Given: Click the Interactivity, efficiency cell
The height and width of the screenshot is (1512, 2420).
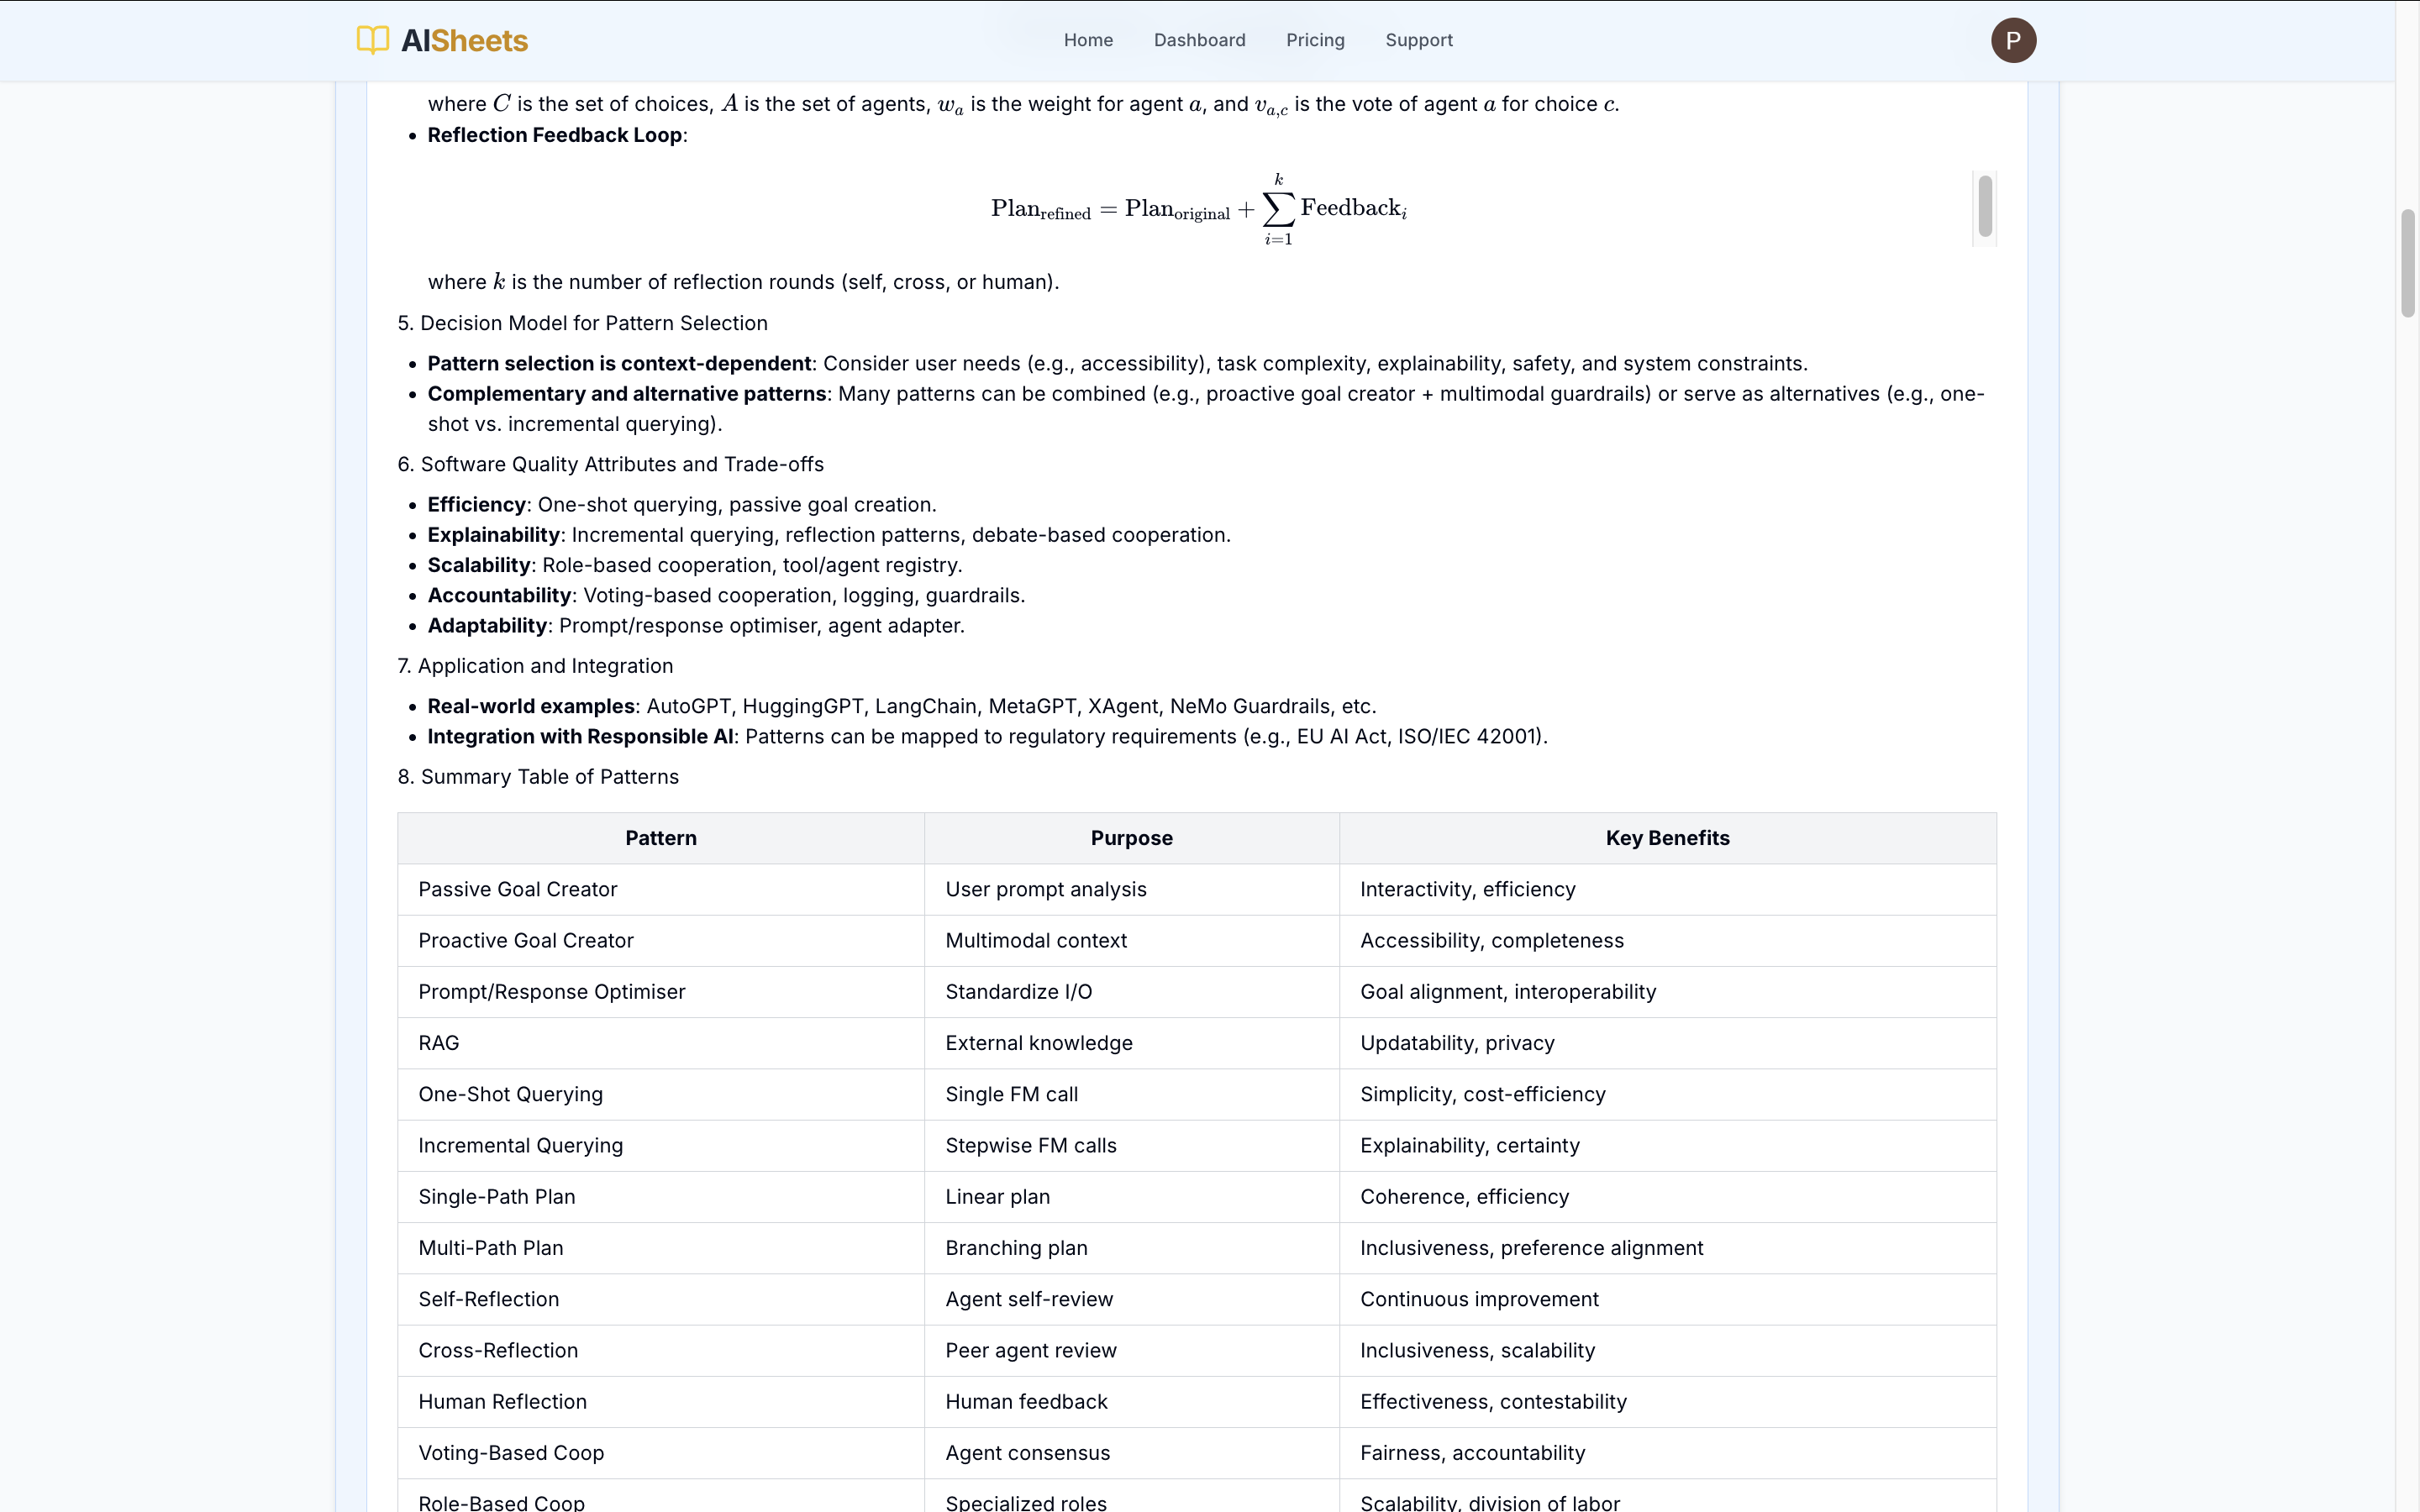Looking at the screenshot, I should click(x=1668, y=890).
